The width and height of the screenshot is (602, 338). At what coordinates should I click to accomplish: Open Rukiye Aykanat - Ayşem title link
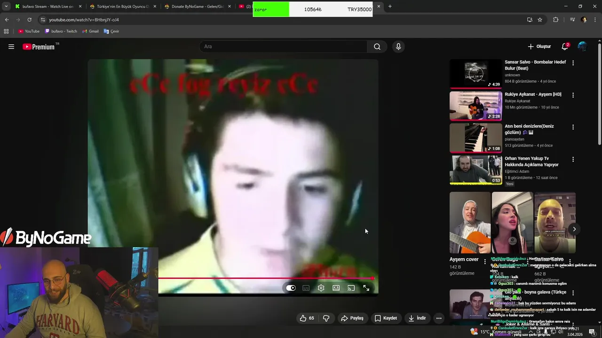(x=533, y=94)
